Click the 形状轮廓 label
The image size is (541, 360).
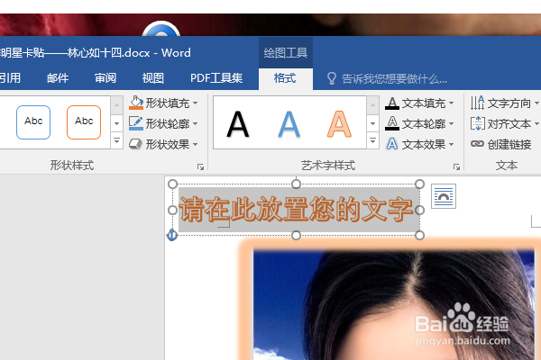click(x=168, y=123)
